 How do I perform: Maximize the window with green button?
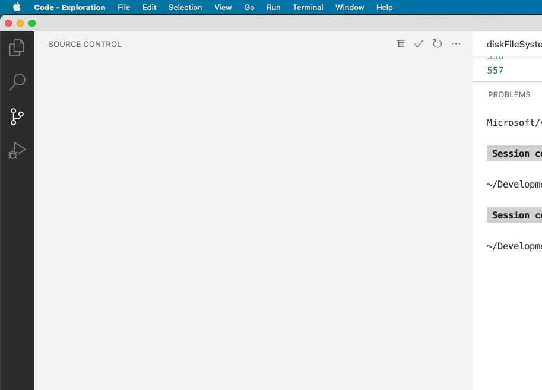tap(32, 23)
